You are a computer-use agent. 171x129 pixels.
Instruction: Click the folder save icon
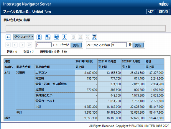click(x=57, y=37)
